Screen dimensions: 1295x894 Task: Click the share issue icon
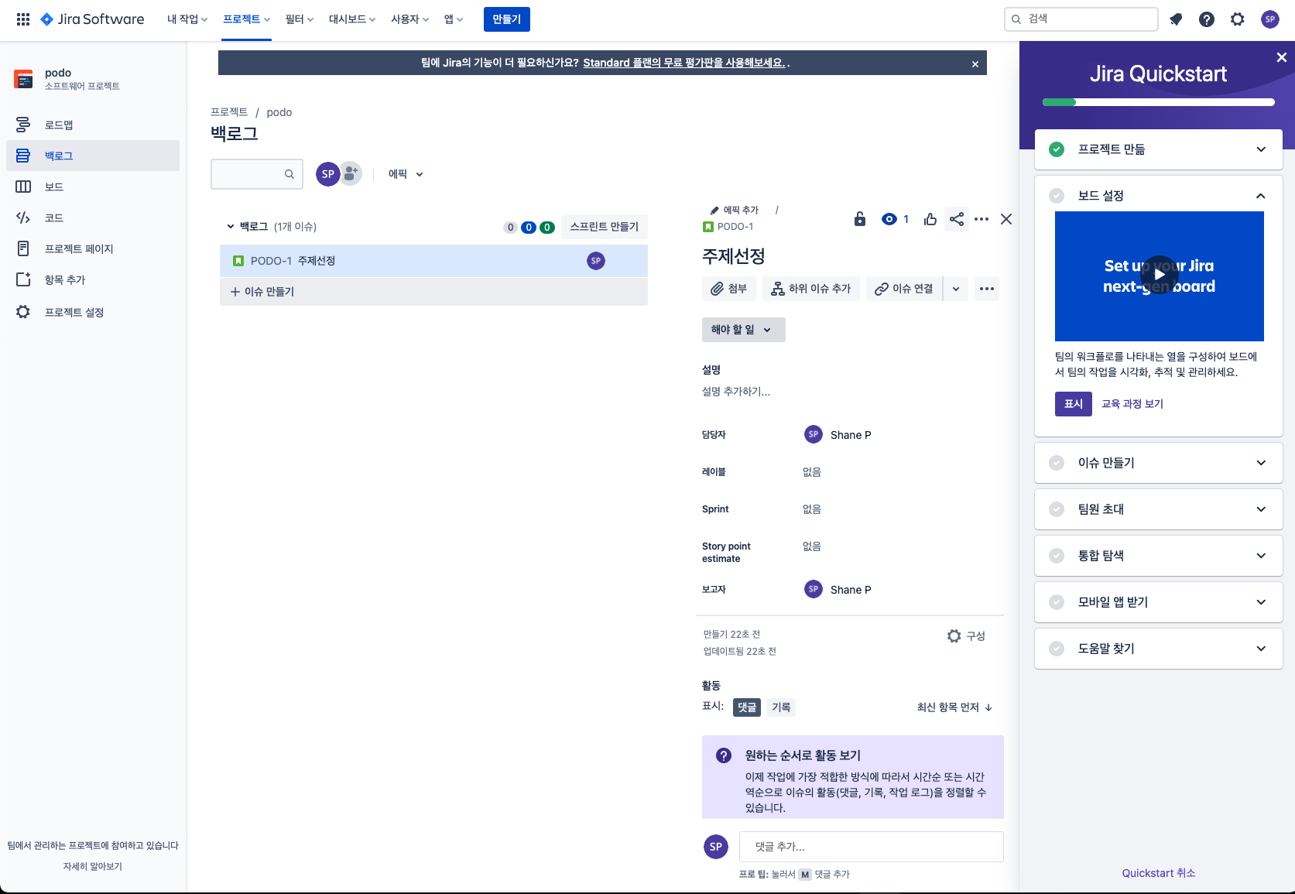click(x=957, y=219)
